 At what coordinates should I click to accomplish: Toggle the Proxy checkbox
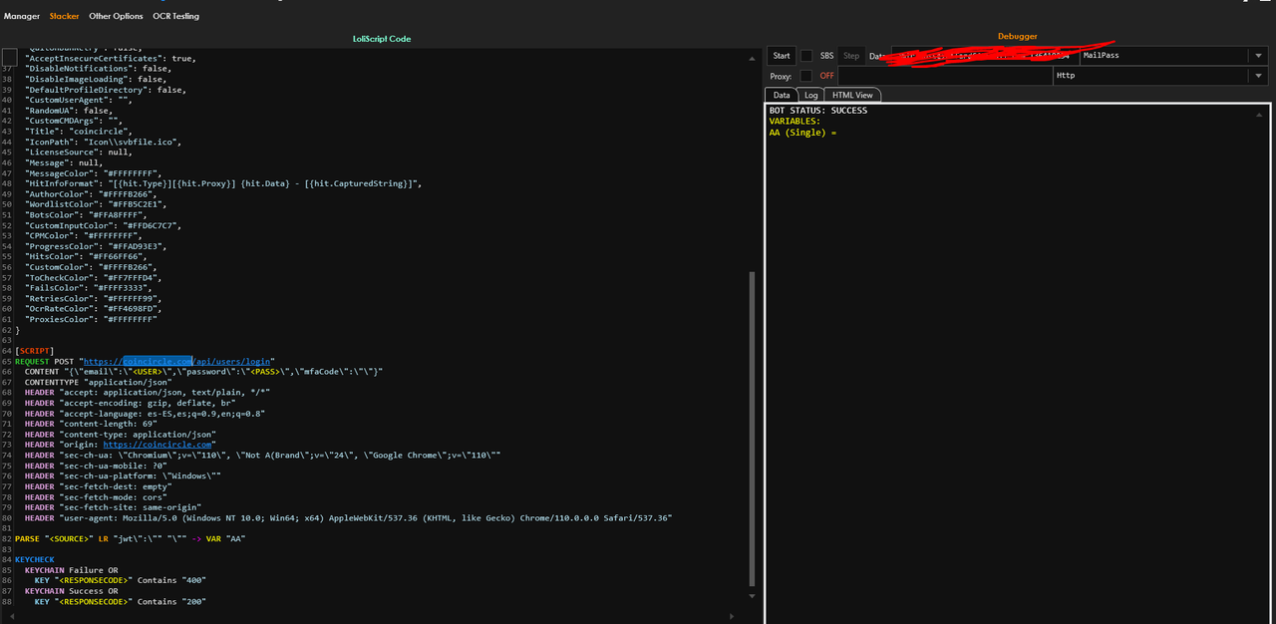point(806,76)
